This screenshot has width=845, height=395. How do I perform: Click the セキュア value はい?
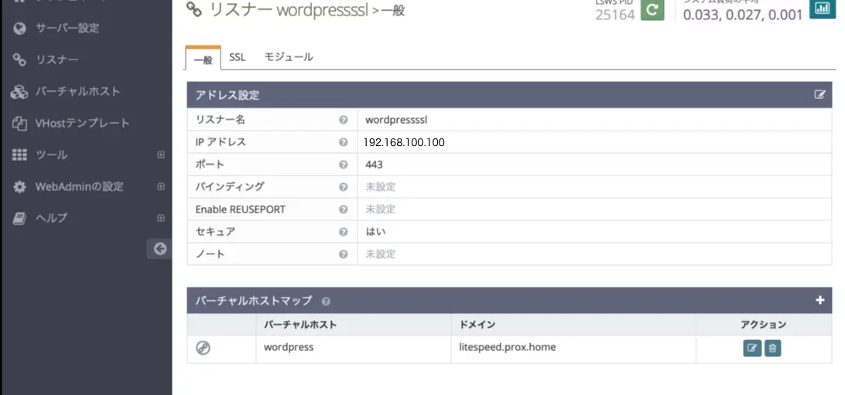pyautogui.click(x=375, y=231)
